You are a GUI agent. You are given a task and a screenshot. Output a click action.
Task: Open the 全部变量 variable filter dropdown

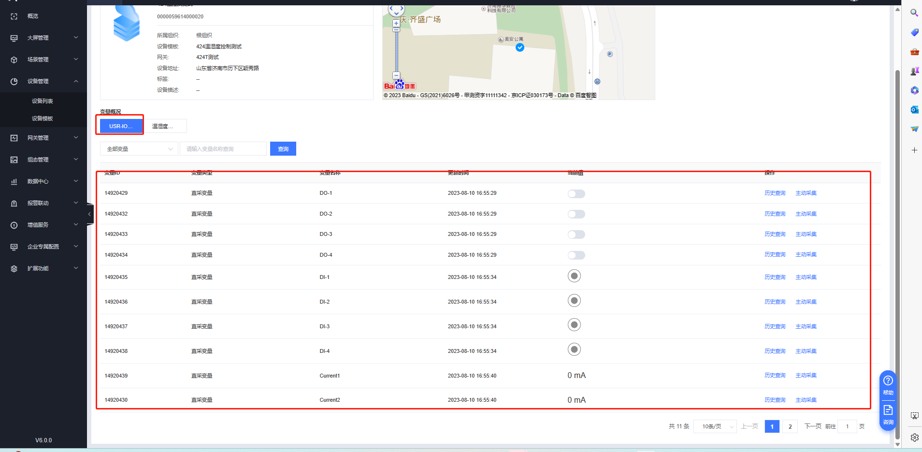139,149
